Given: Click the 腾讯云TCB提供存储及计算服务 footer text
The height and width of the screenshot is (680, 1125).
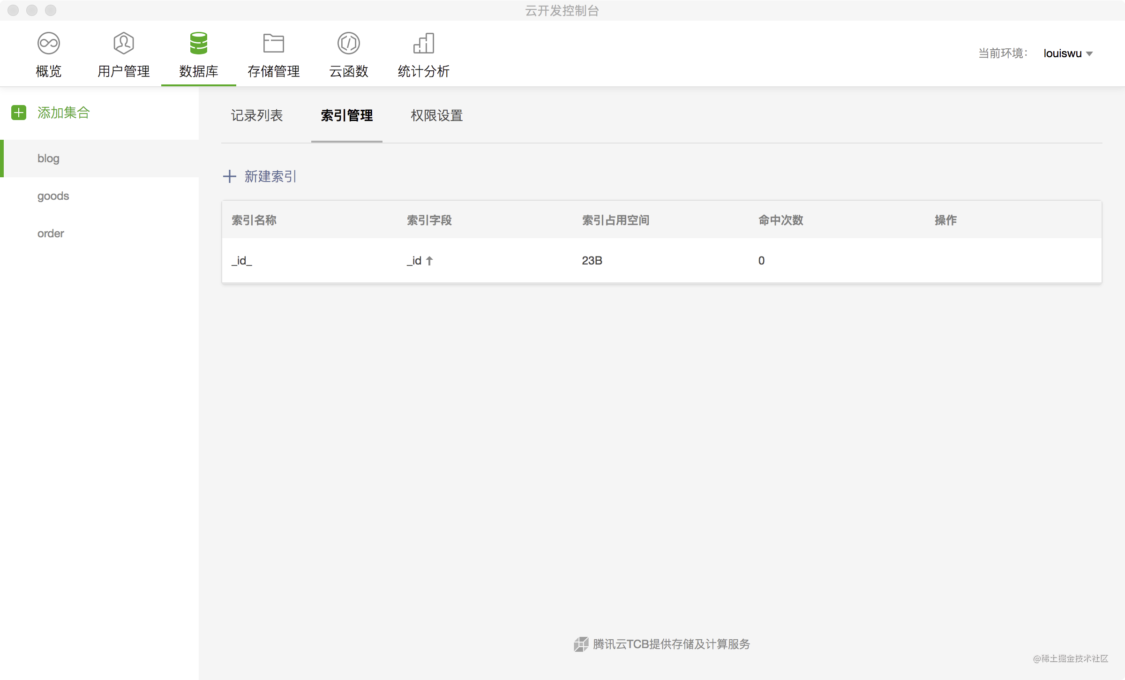Looking at the screenshot, I should pyautogui.click(x=672, y=644).
